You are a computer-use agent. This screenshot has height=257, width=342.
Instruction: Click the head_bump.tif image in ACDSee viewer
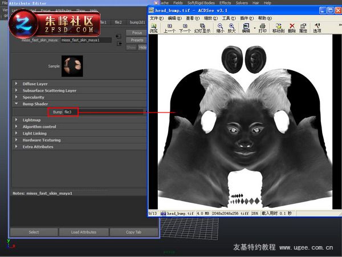pyautogui.click(x=245, y=122)
